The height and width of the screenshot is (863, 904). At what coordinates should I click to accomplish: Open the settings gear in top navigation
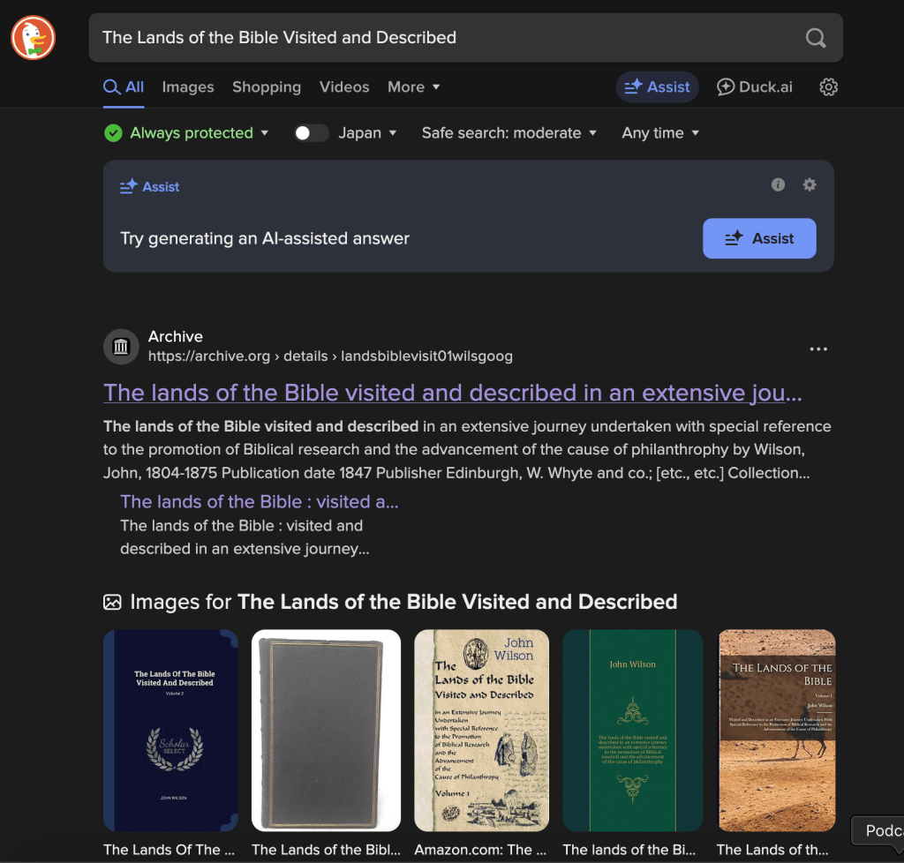point(828,87)
